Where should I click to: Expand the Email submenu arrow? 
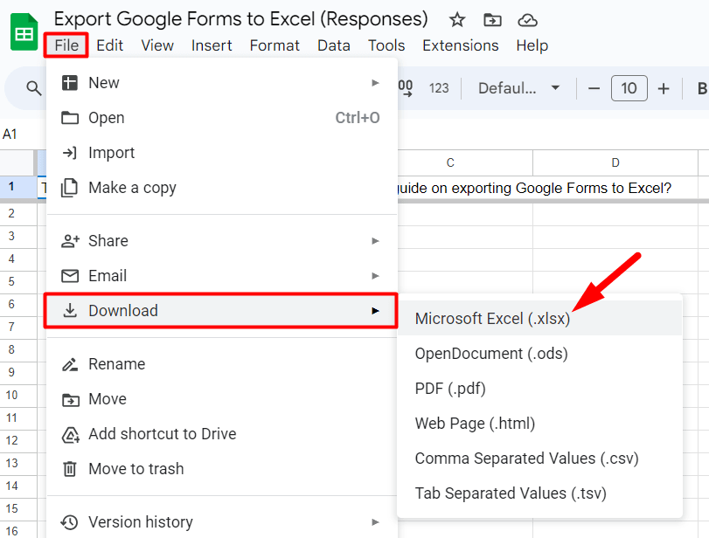[375, 275]
